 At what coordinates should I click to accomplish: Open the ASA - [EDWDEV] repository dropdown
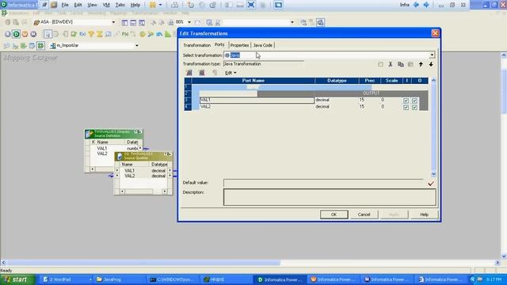pos(113,22)
